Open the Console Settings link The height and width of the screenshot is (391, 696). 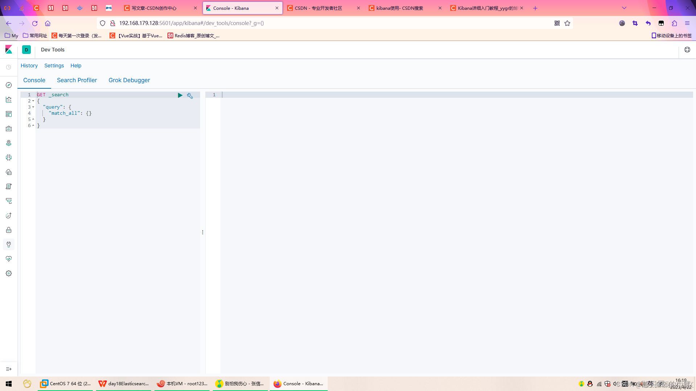(54, 66)
